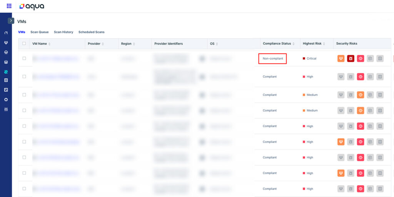Check the box for the Non-compliant VM row
The width and height of the screenshot is (394, 197).
click(x=24, y=58)
